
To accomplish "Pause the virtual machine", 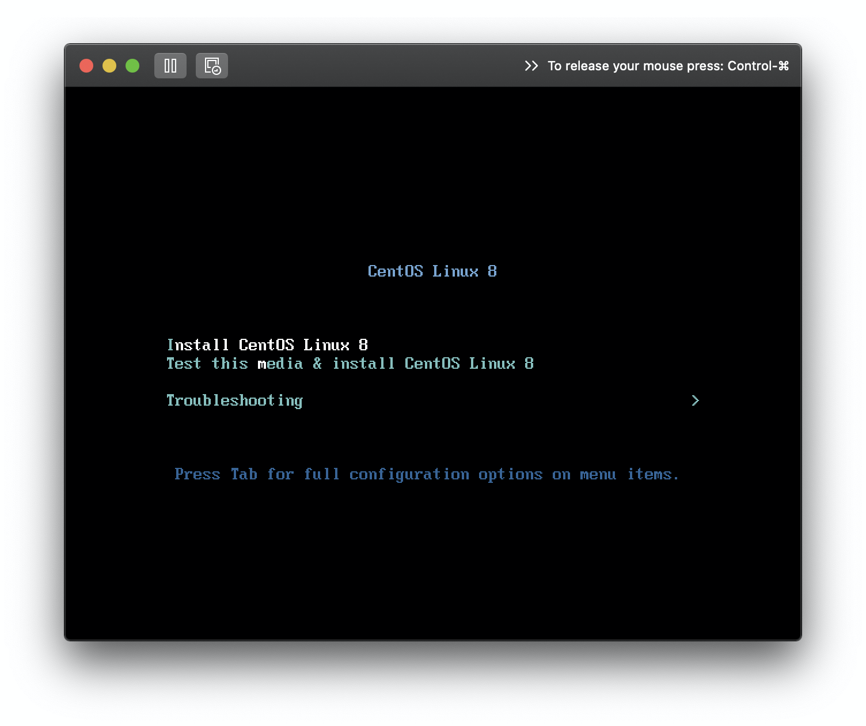I will coord(170,66).
